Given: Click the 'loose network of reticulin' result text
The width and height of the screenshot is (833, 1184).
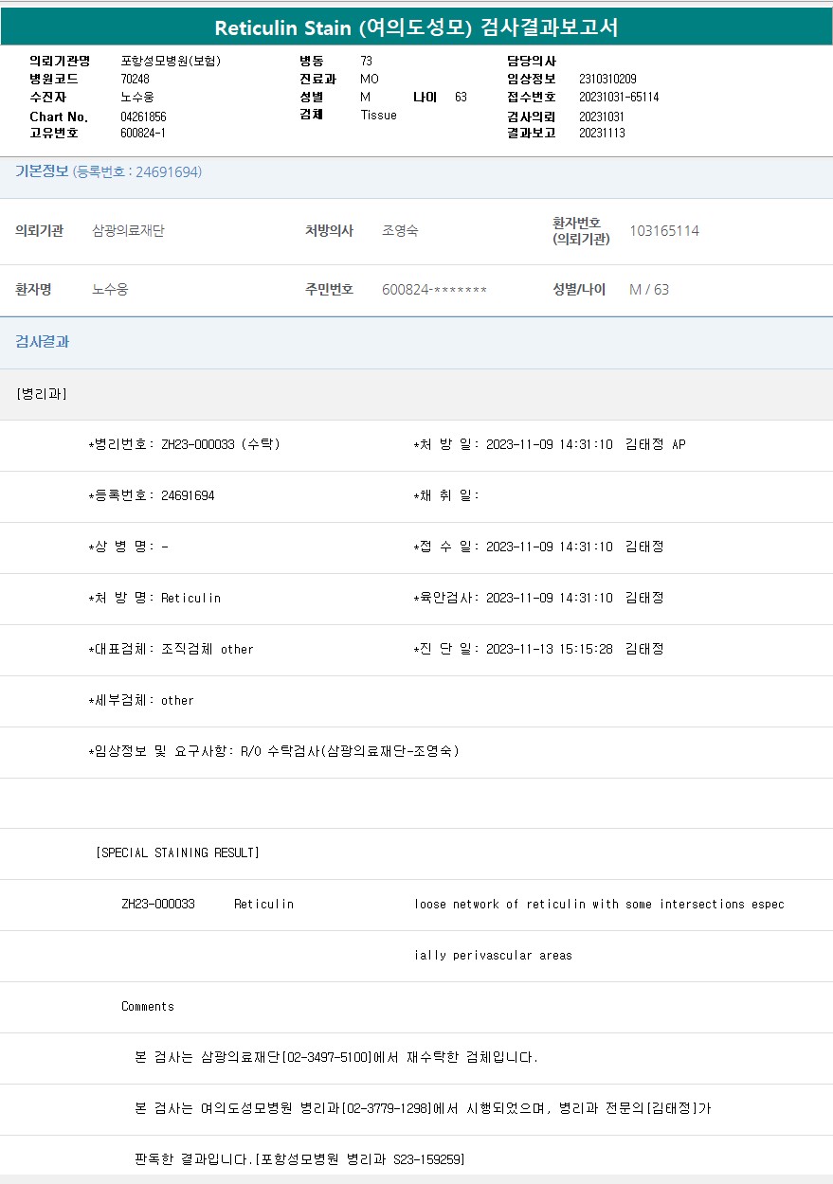Looking at the screenshot, I should click(599, 904).
